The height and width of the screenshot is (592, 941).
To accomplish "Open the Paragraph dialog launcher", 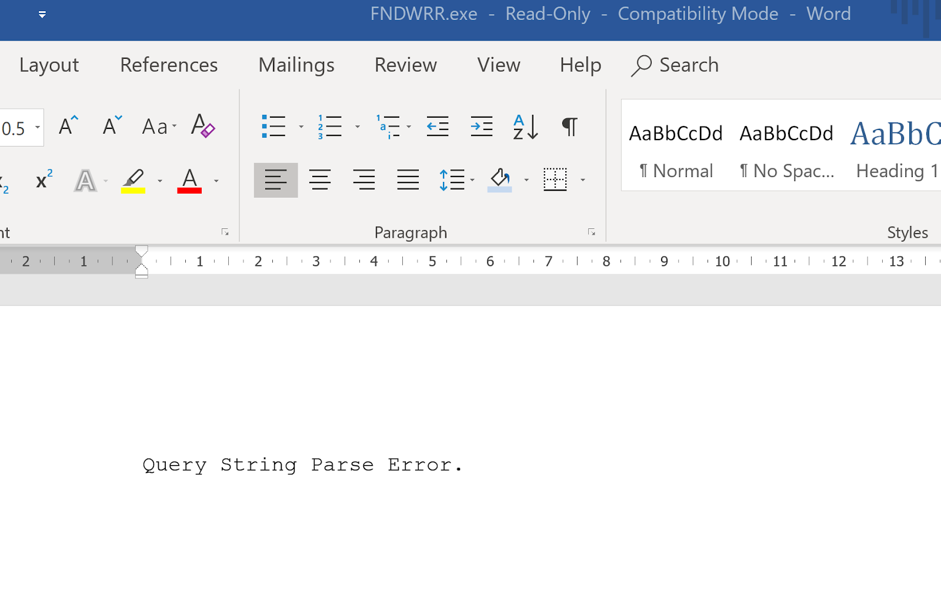I will (591, 232).
